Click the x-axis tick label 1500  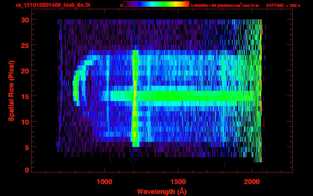coord(178,182)
